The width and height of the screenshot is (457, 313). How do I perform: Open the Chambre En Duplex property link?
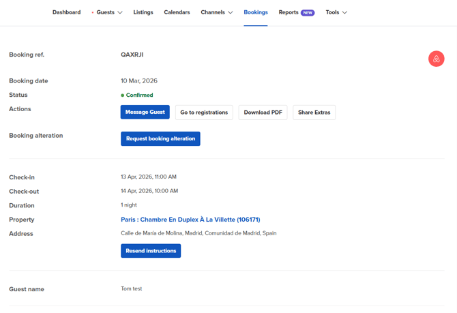pos(190,220)
